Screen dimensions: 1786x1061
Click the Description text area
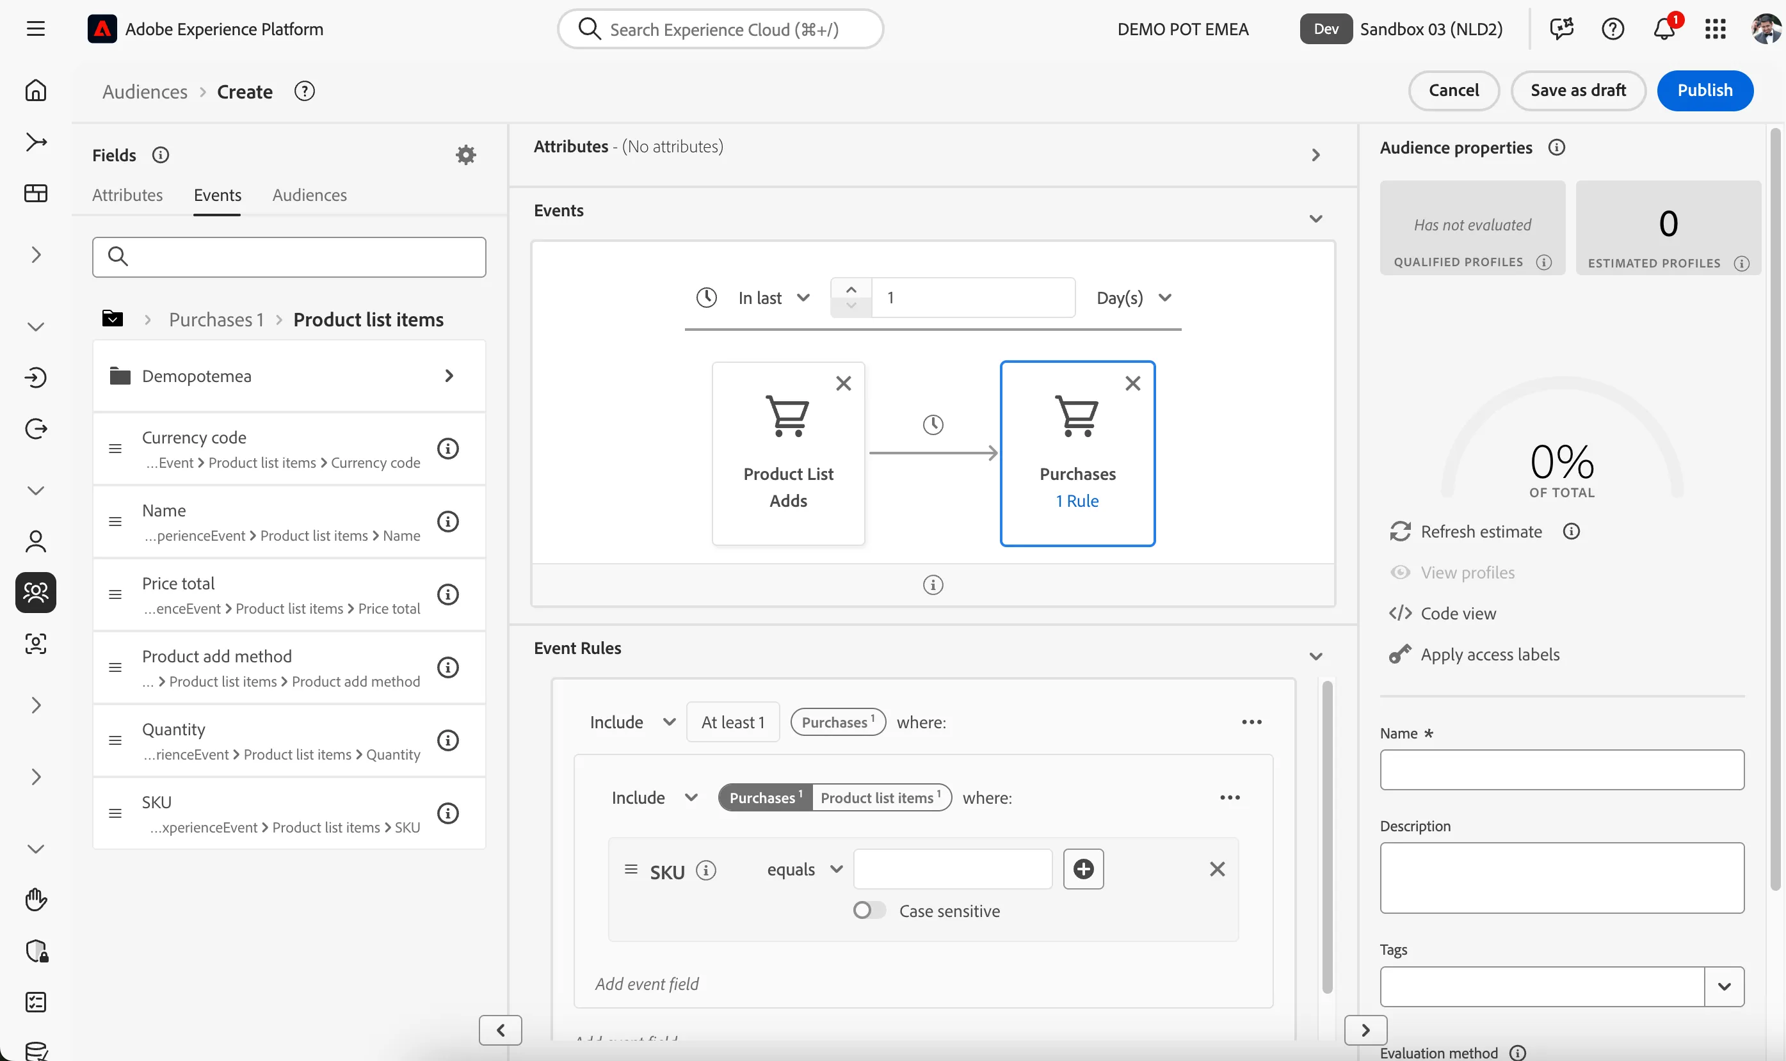(x=1561, y=877)
